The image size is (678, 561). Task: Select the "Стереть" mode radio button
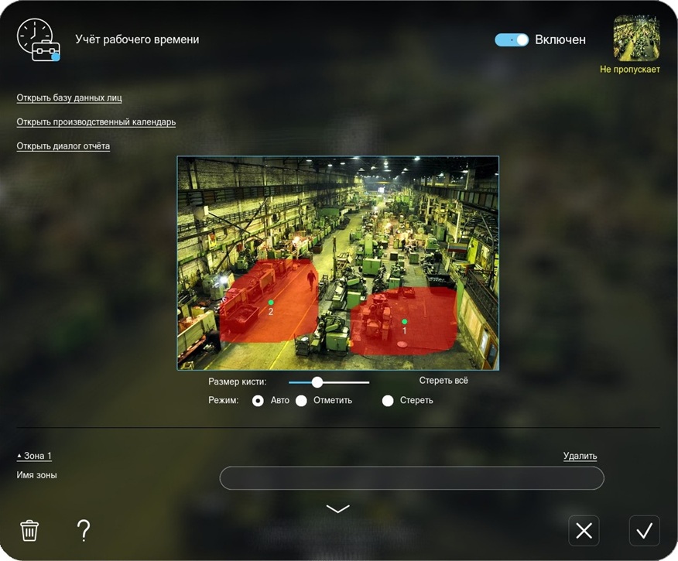[388, 401]
